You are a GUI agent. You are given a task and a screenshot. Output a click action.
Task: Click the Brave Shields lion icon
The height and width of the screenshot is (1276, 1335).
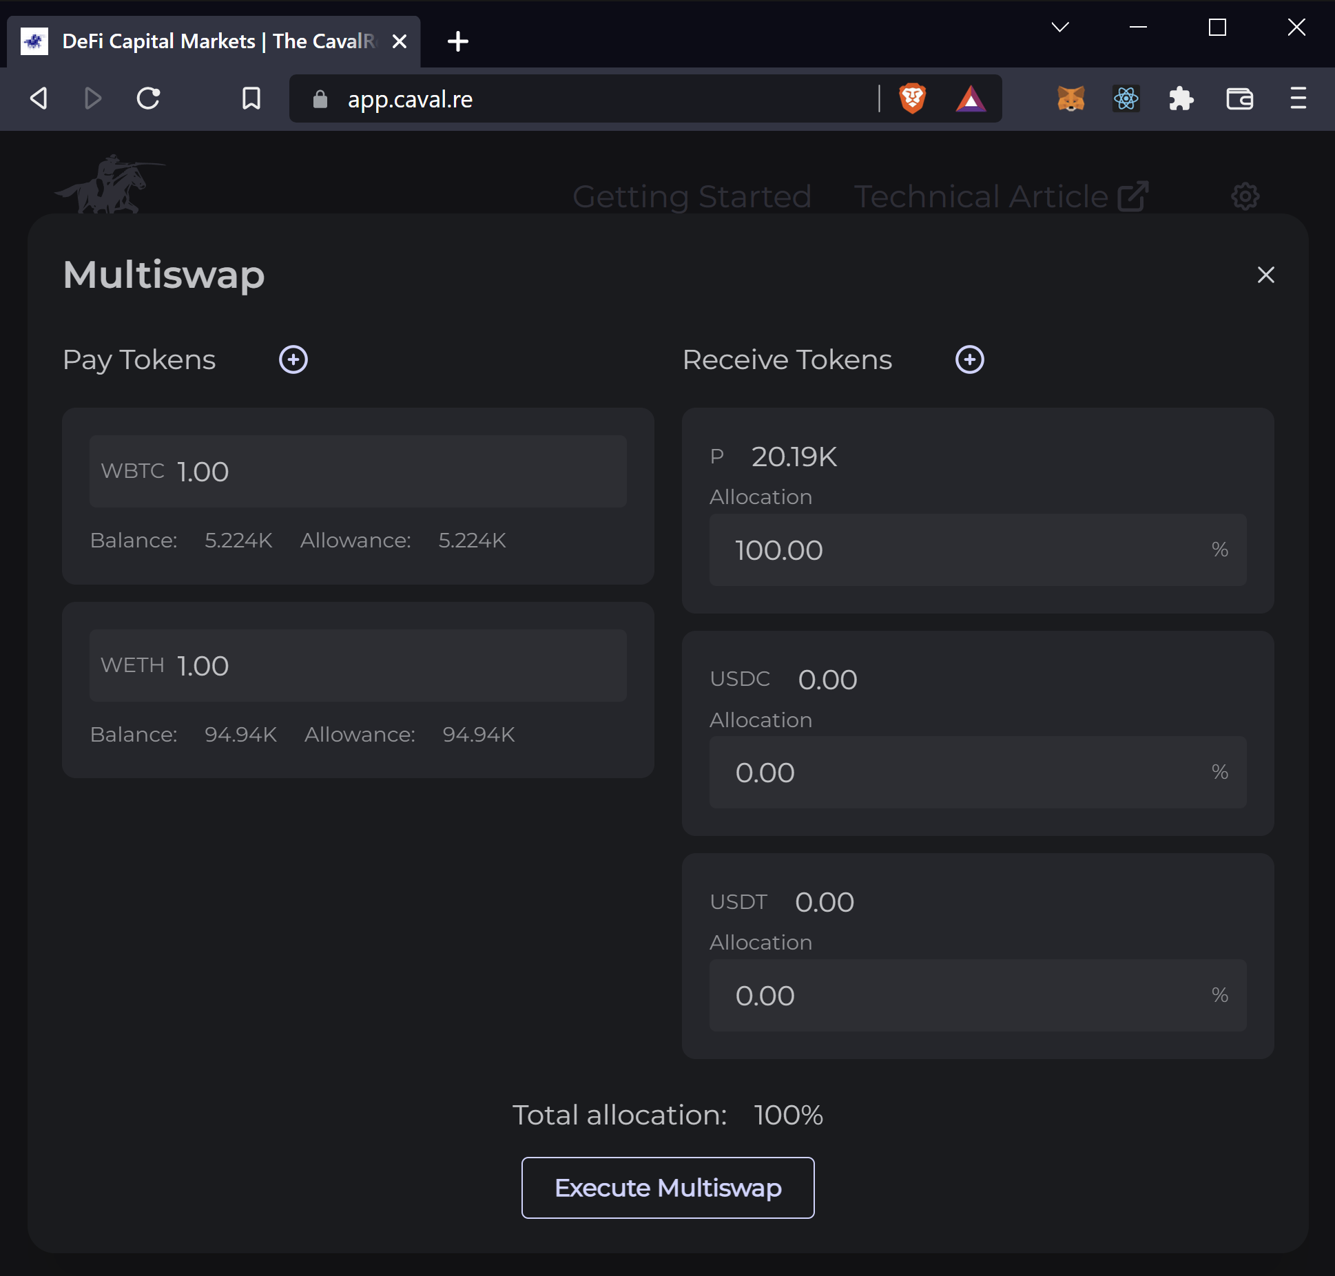913,98
